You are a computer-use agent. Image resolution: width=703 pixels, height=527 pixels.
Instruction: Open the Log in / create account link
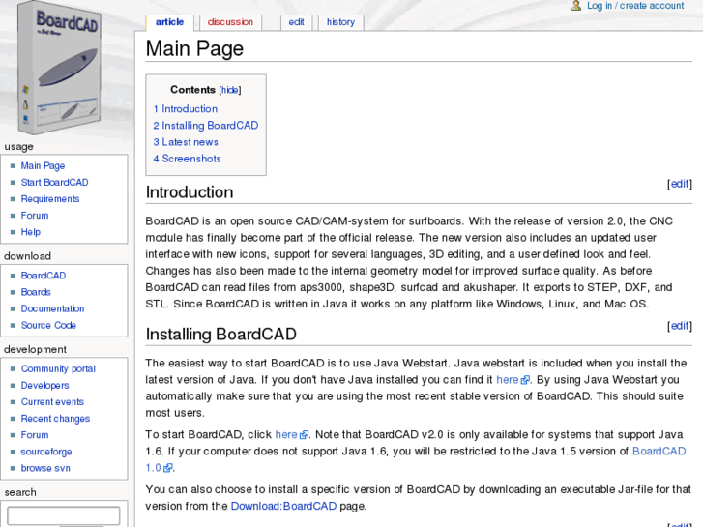[x=635, y=6]
